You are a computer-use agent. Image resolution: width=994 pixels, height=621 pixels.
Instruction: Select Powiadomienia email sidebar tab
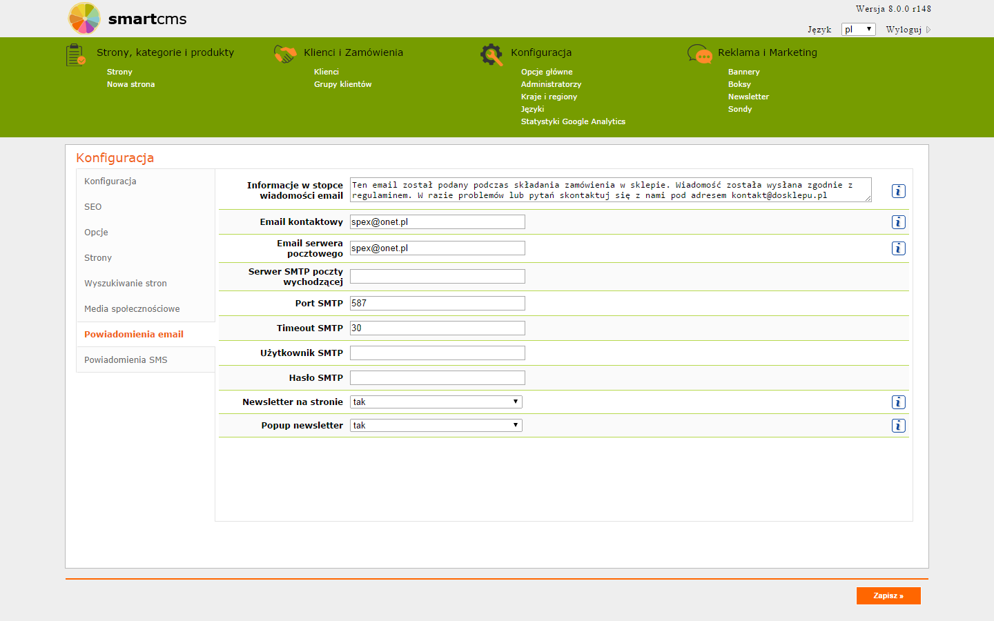pos(146,335)
